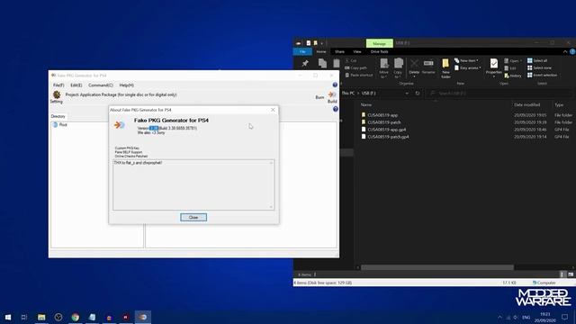
Task: Click the lower blue help icon below Build
Action: point(336,109)
